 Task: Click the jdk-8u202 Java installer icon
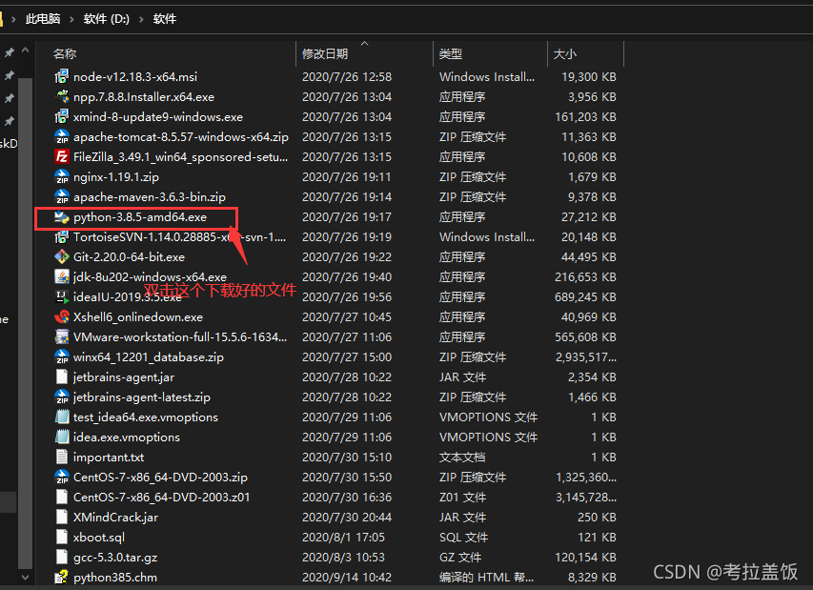[62, 276]
